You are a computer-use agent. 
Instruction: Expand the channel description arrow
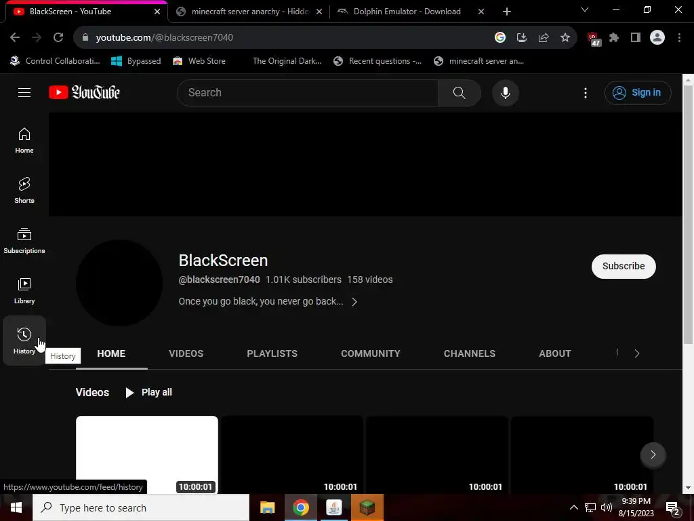[x=354, y=302]
